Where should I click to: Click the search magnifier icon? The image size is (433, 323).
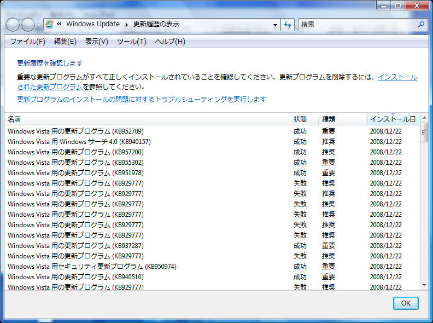pos(421,24)
